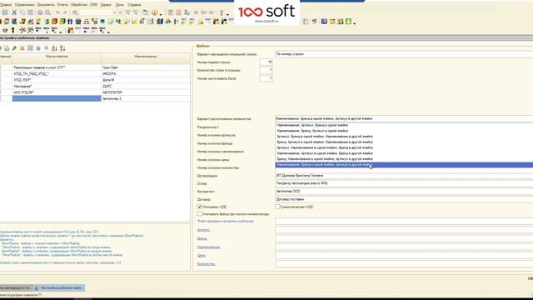This screenshot has height=300, width=533.
Task: Click the Цена link
Action: click(x=202, y=256)
